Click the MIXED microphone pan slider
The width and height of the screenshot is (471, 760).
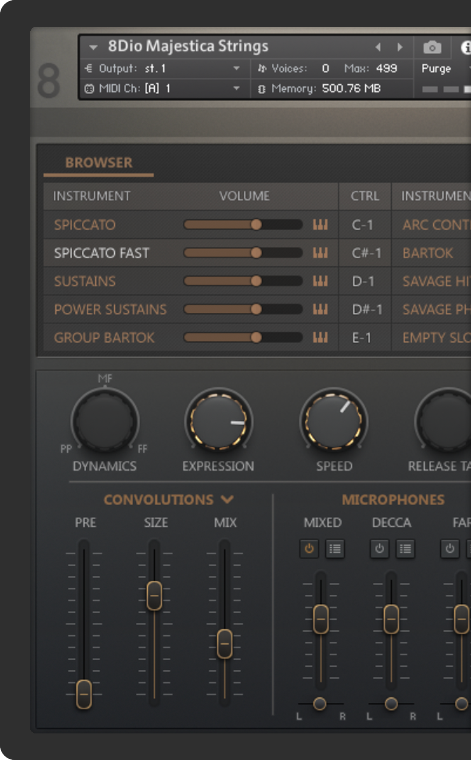pos(320,704)
